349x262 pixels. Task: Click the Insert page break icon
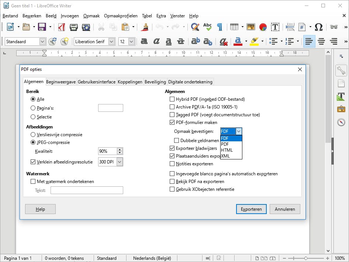pos(290,27)
